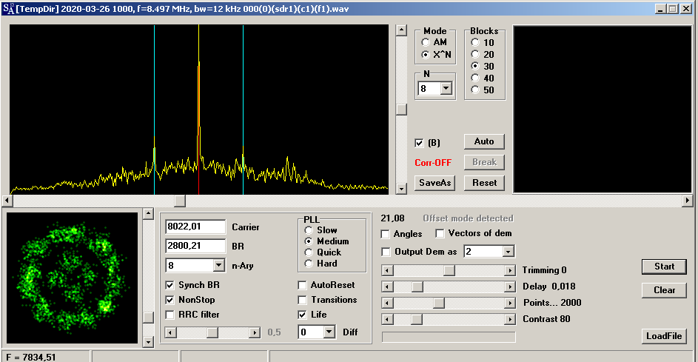This screenshot has width=698, height=362.
Task: Expand the n-Ary dropdown list
Action: [218, 265]
